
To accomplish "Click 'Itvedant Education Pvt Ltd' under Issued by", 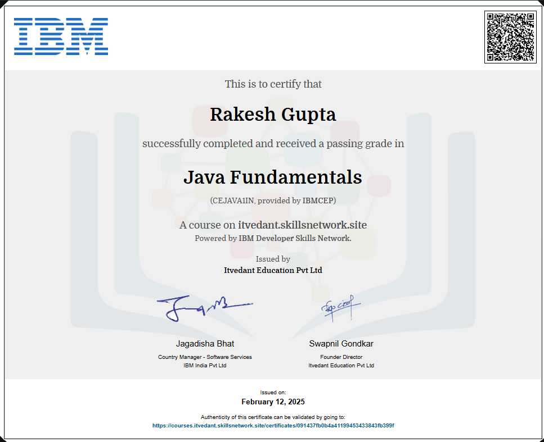I will point(273,270).
